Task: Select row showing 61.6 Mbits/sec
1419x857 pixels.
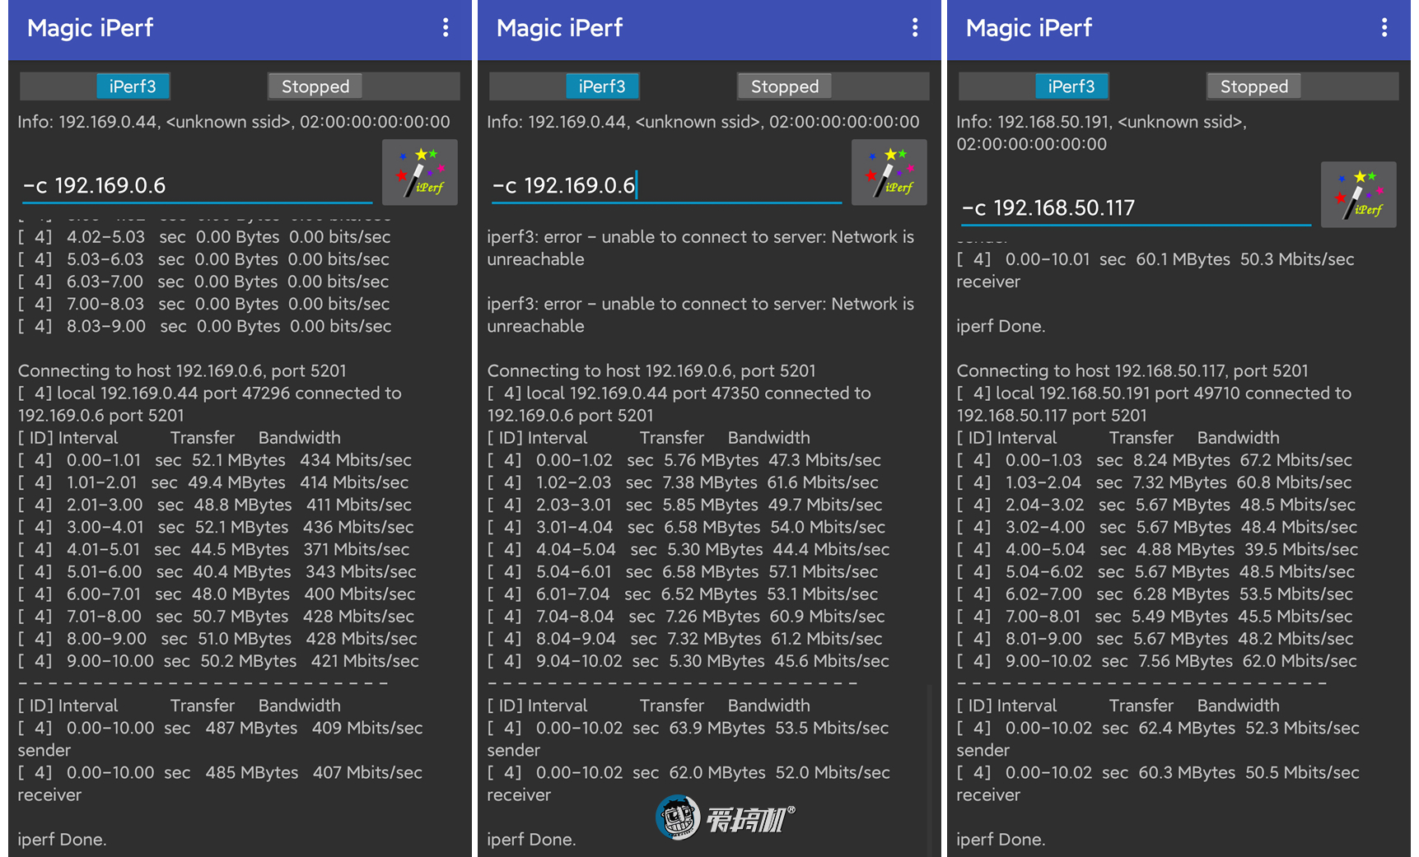Action: (x=683, y=482)
